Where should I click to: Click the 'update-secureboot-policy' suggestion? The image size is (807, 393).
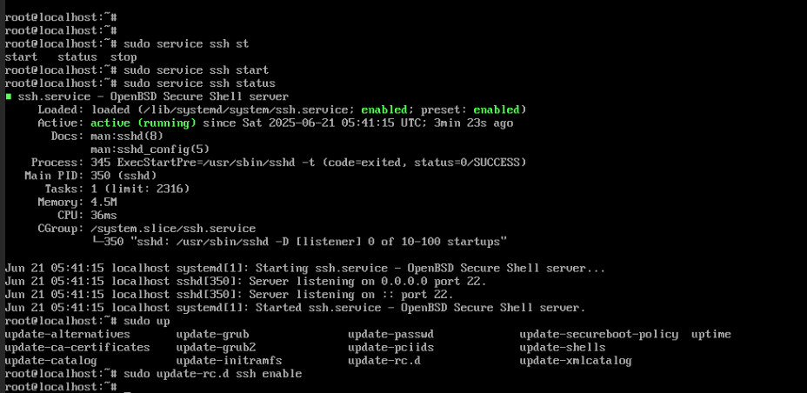pyautogui.click(x=598, y=335)
